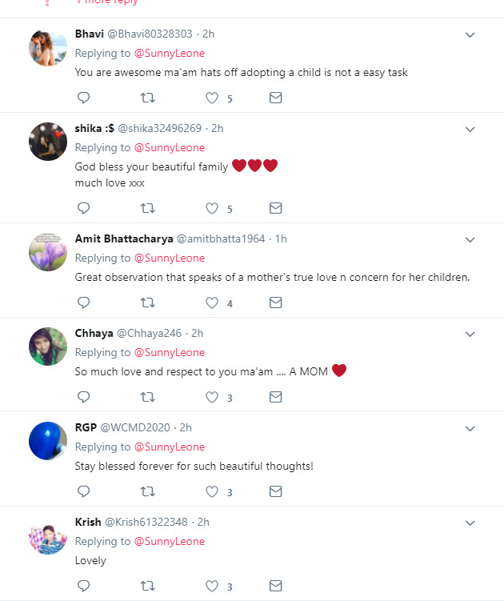The image size is (504, 601).
Task: Like Bhavi's tweet with heart
Action: pos(212,98)
